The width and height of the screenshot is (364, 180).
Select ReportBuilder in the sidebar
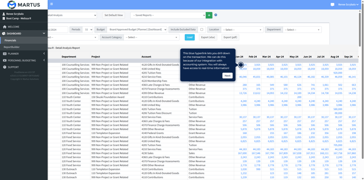[12, 47]
